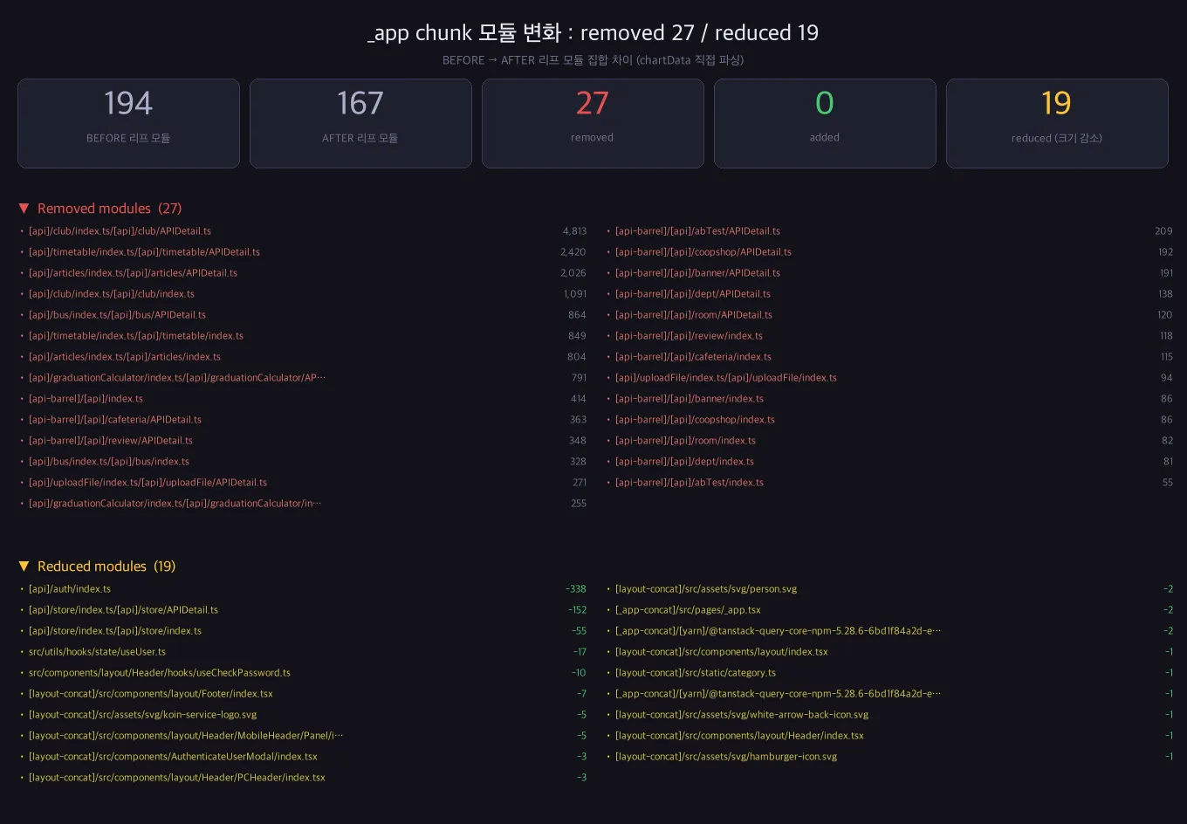Click the 27 removed stat card

[593, 123]
